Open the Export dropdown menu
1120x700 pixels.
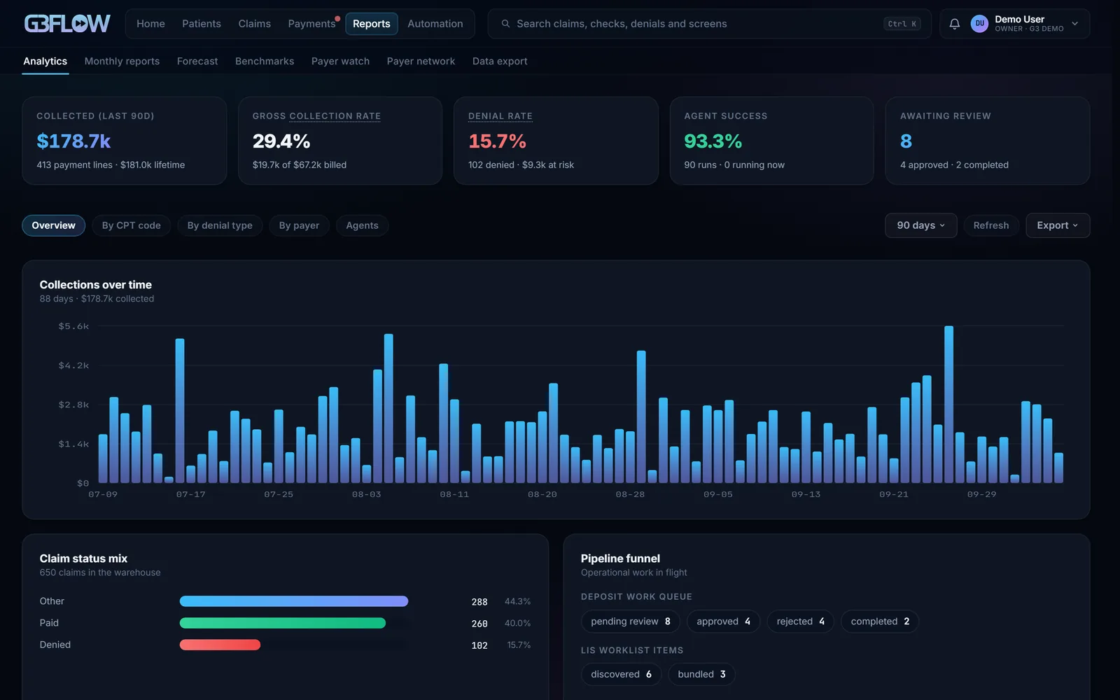[1058, 225]
